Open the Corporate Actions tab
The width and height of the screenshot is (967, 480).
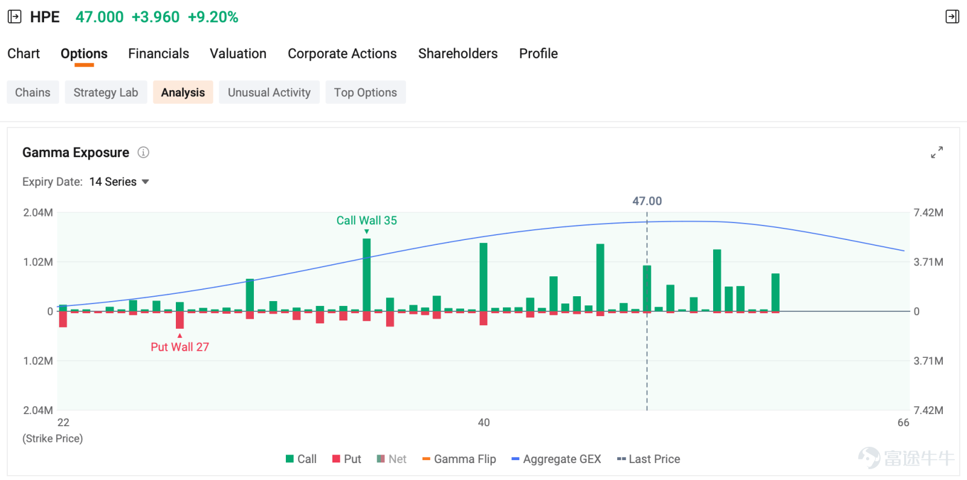click(342, 54)
